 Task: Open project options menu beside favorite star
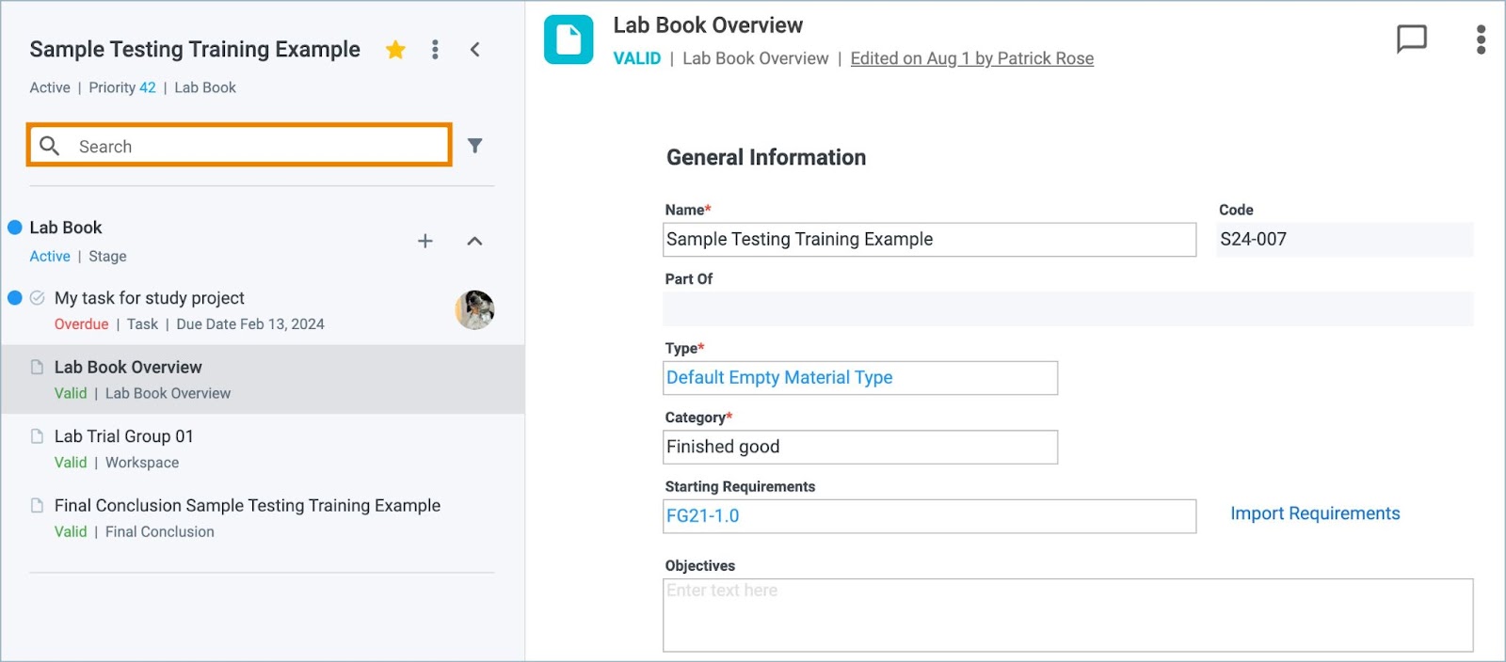click(435, 50)
